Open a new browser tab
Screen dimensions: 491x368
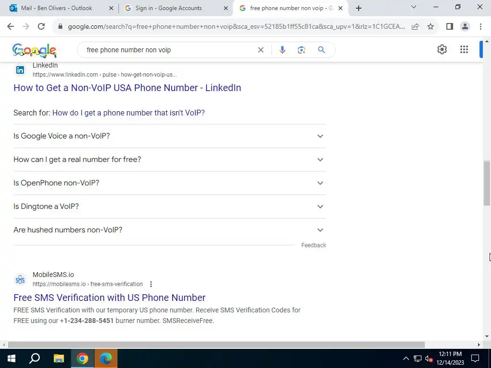359,9
